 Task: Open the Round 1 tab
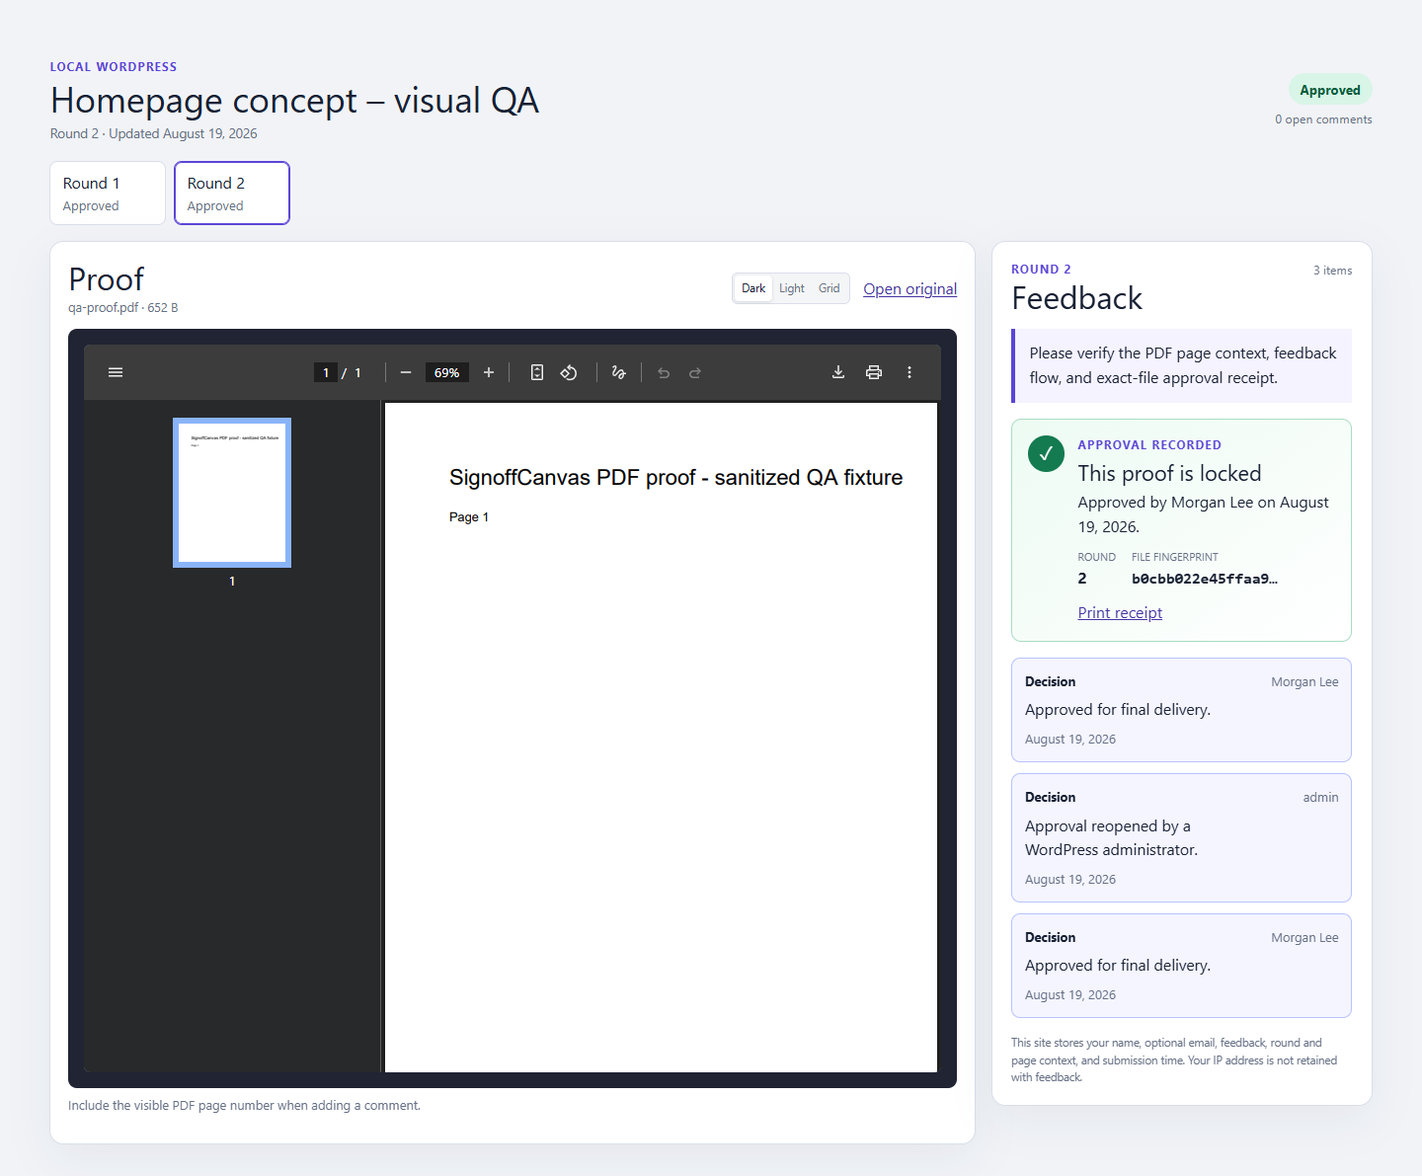[x=108, y=194]
